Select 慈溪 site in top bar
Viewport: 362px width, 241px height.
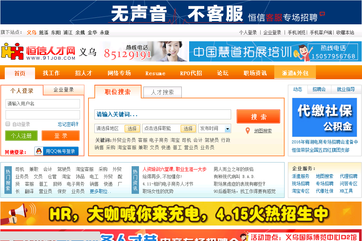pyautogui.click(x=43, y=32)
